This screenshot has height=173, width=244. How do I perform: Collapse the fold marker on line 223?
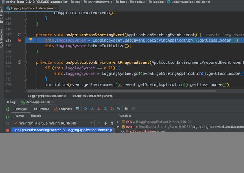point(25,68)
